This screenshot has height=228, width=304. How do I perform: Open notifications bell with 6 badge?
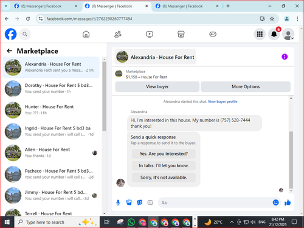pos(274,34)
